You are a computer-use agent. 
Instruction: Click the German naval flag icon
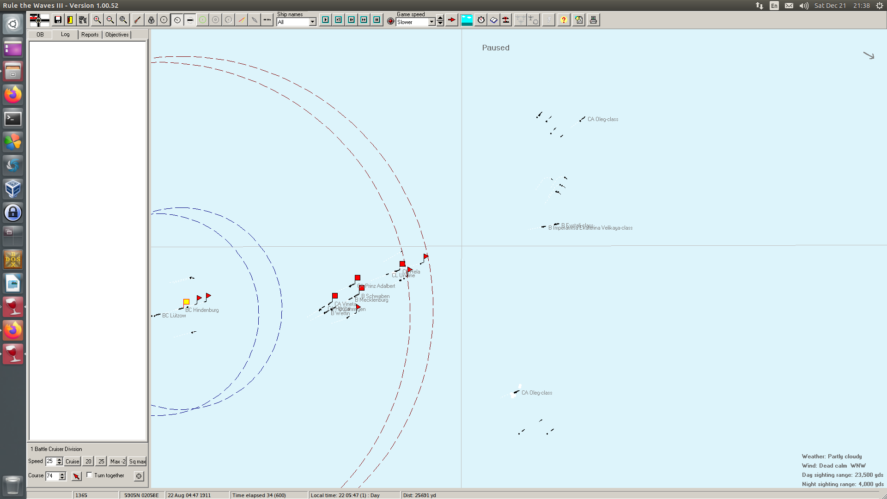pyautogui.click(x=39, y=20)
